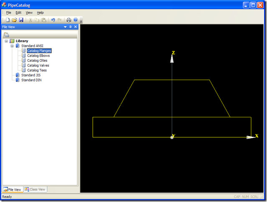Click the New document toolbar icon

(x=8, y=20)
